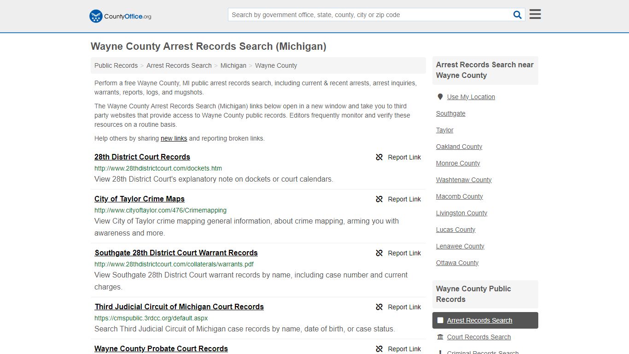Open Criminal Records Search sidebar item
629x354 pixels.
click(483, 352)
